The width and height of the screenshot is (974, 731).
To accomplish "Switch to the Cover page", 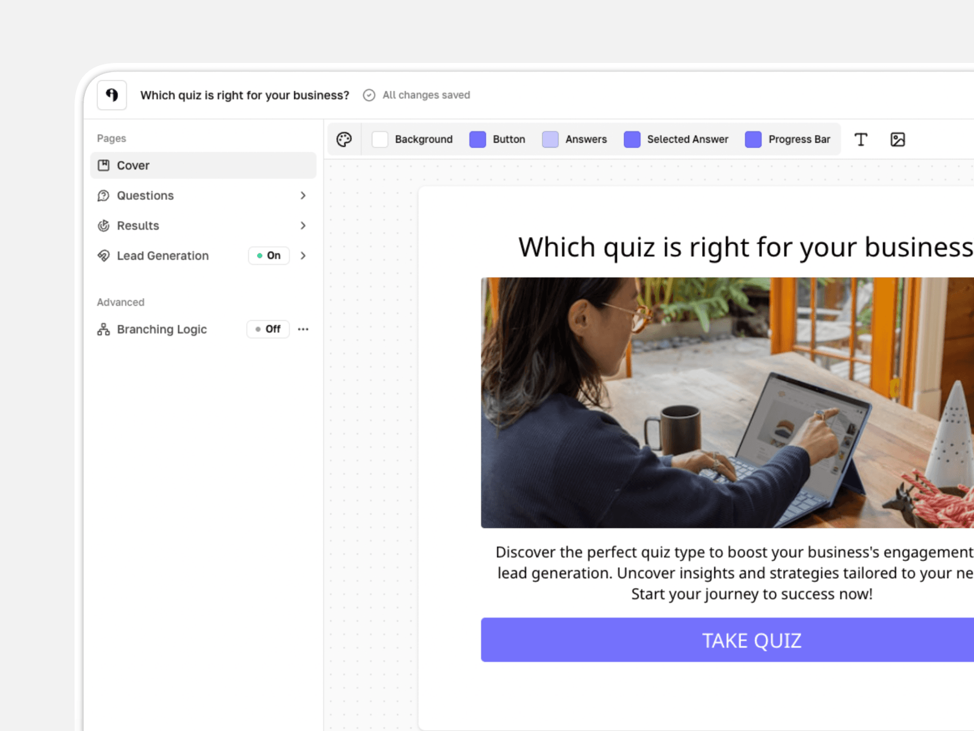I will coord(133,165).
